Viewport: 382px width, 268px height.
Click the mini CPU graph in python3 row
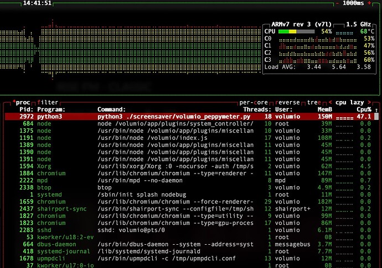(x=344, y=118)
